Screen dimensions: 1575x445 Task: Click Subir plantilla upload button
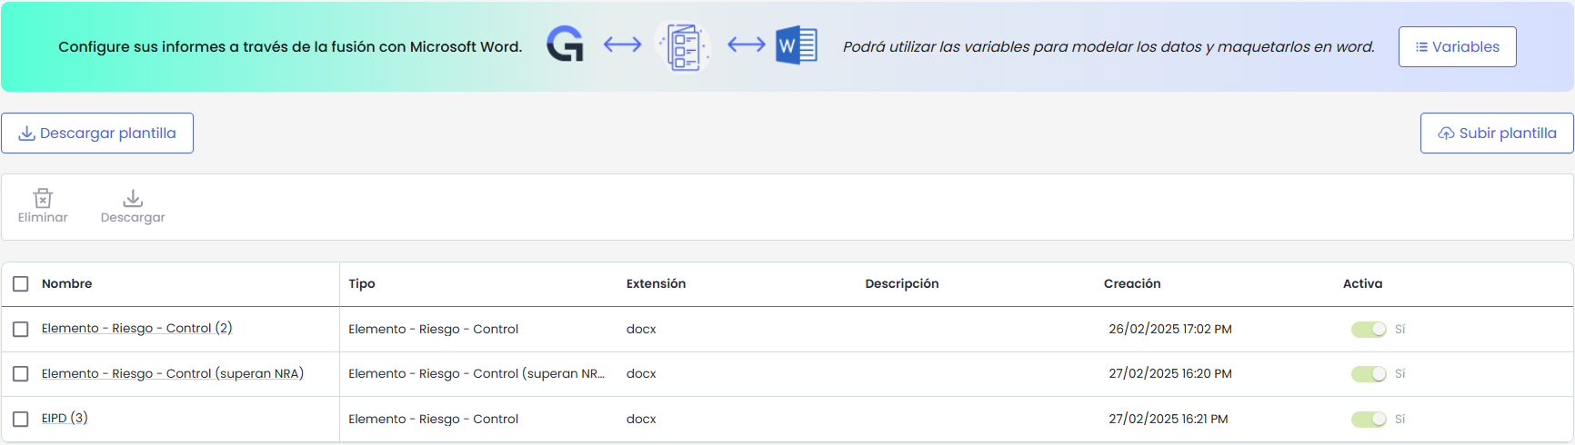[x=1497, y=133]
